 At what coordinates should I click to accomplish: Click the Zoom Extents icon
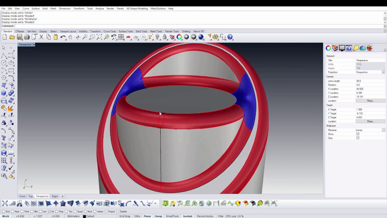click(99, 37)
